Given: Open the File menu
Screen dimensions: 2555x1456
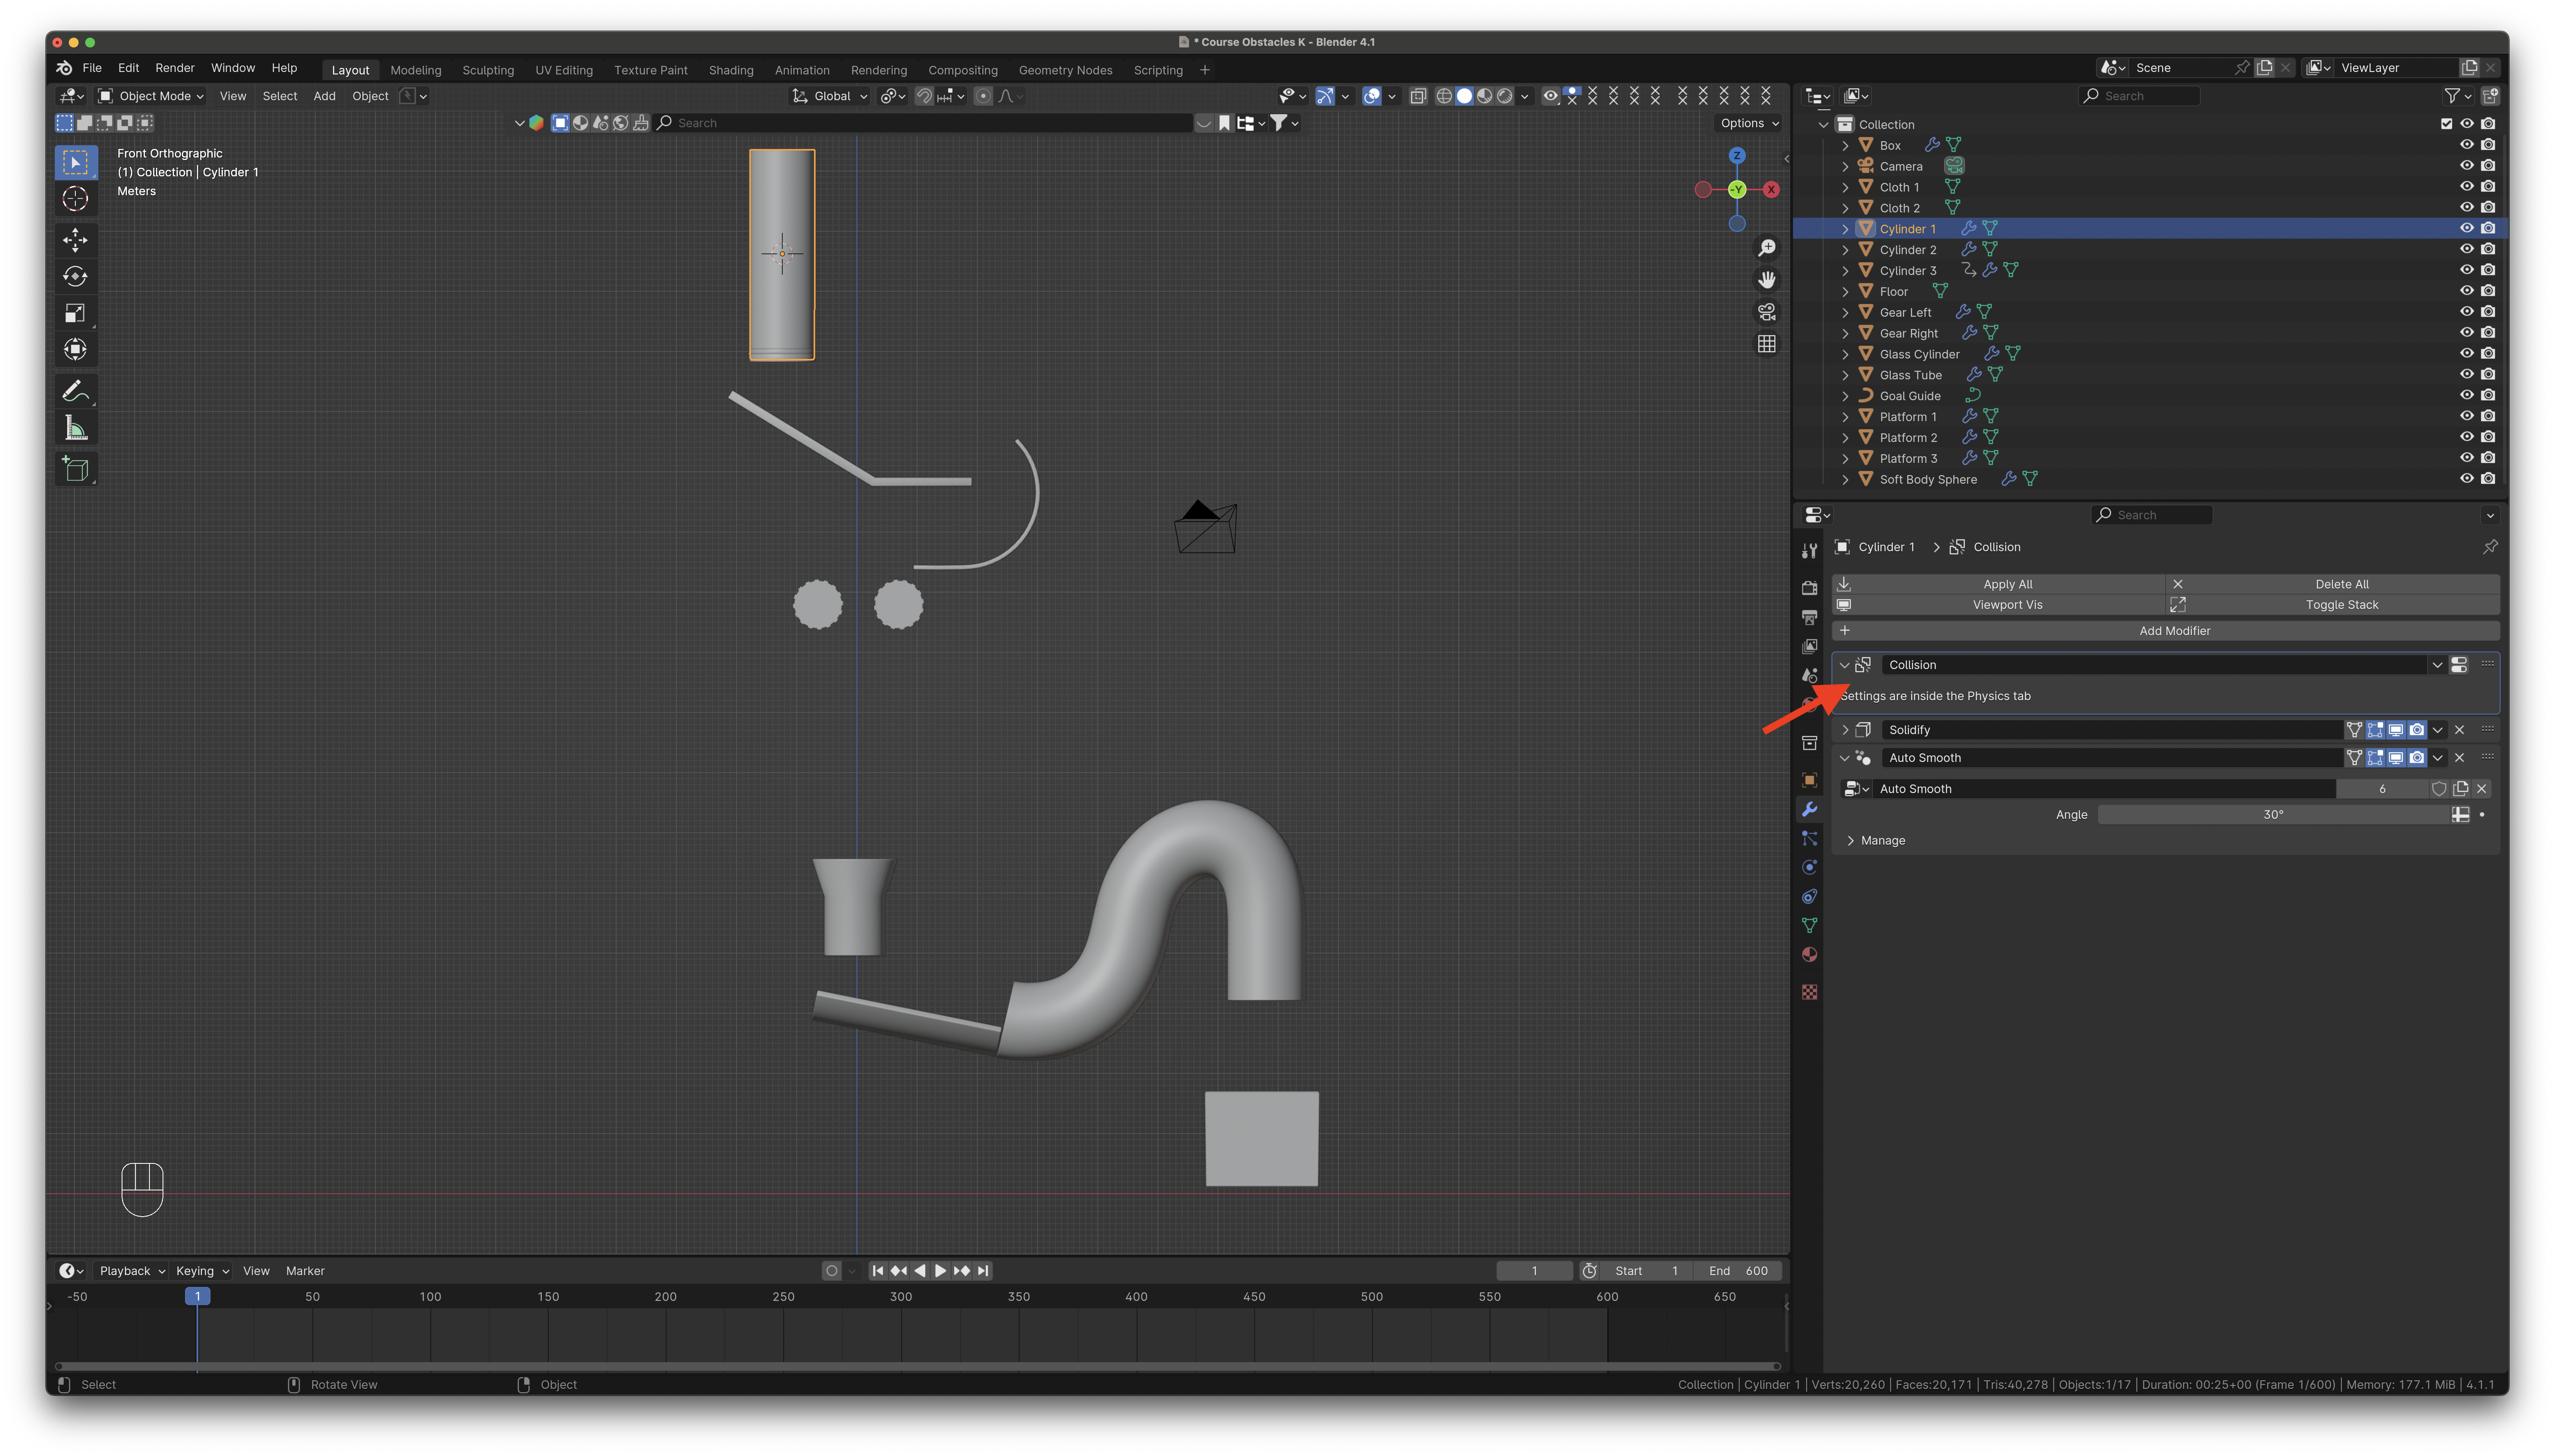Looking at the screenshot, I should [x=92, y=68].
